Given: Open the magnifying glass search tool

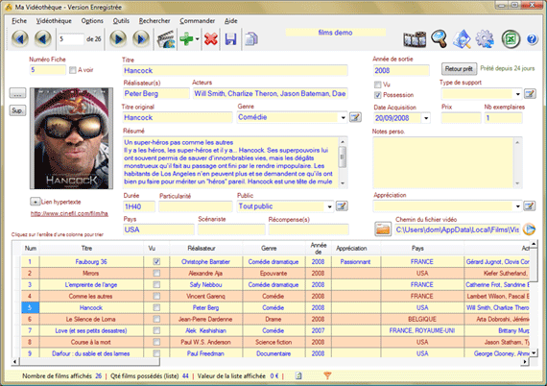Looking at the screenshot, I should pyautogui.click(x=439, y=38).
